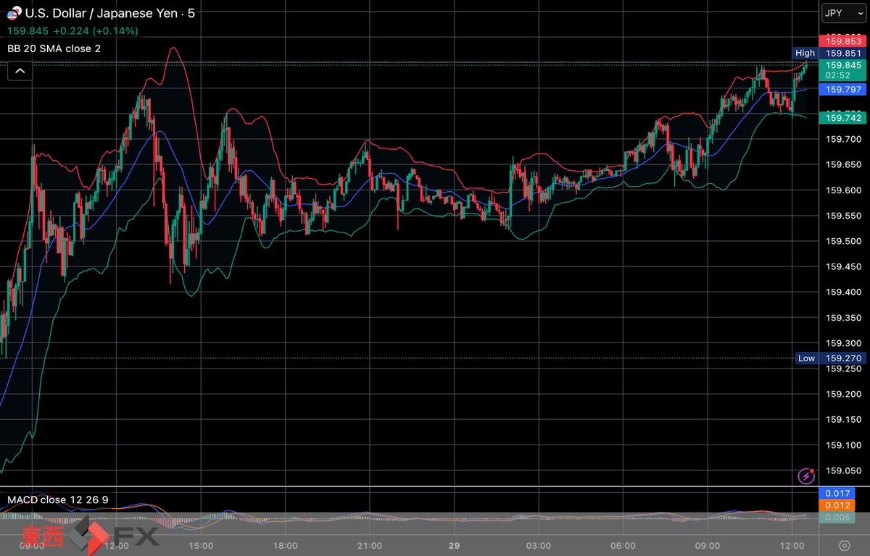Click the 21:00 time axis label
The height and width of the screenshot is (556, 870).
(x=370, y=545)
